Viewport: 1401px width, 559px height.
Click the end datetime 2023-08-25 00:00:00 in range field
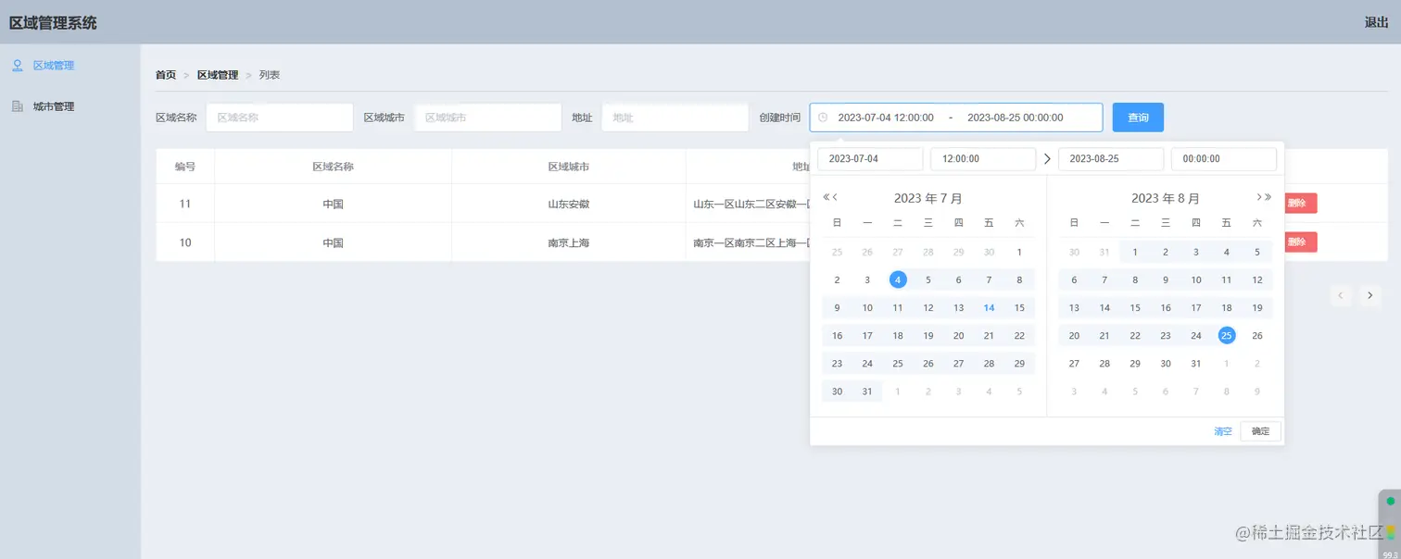[1015, 118]
